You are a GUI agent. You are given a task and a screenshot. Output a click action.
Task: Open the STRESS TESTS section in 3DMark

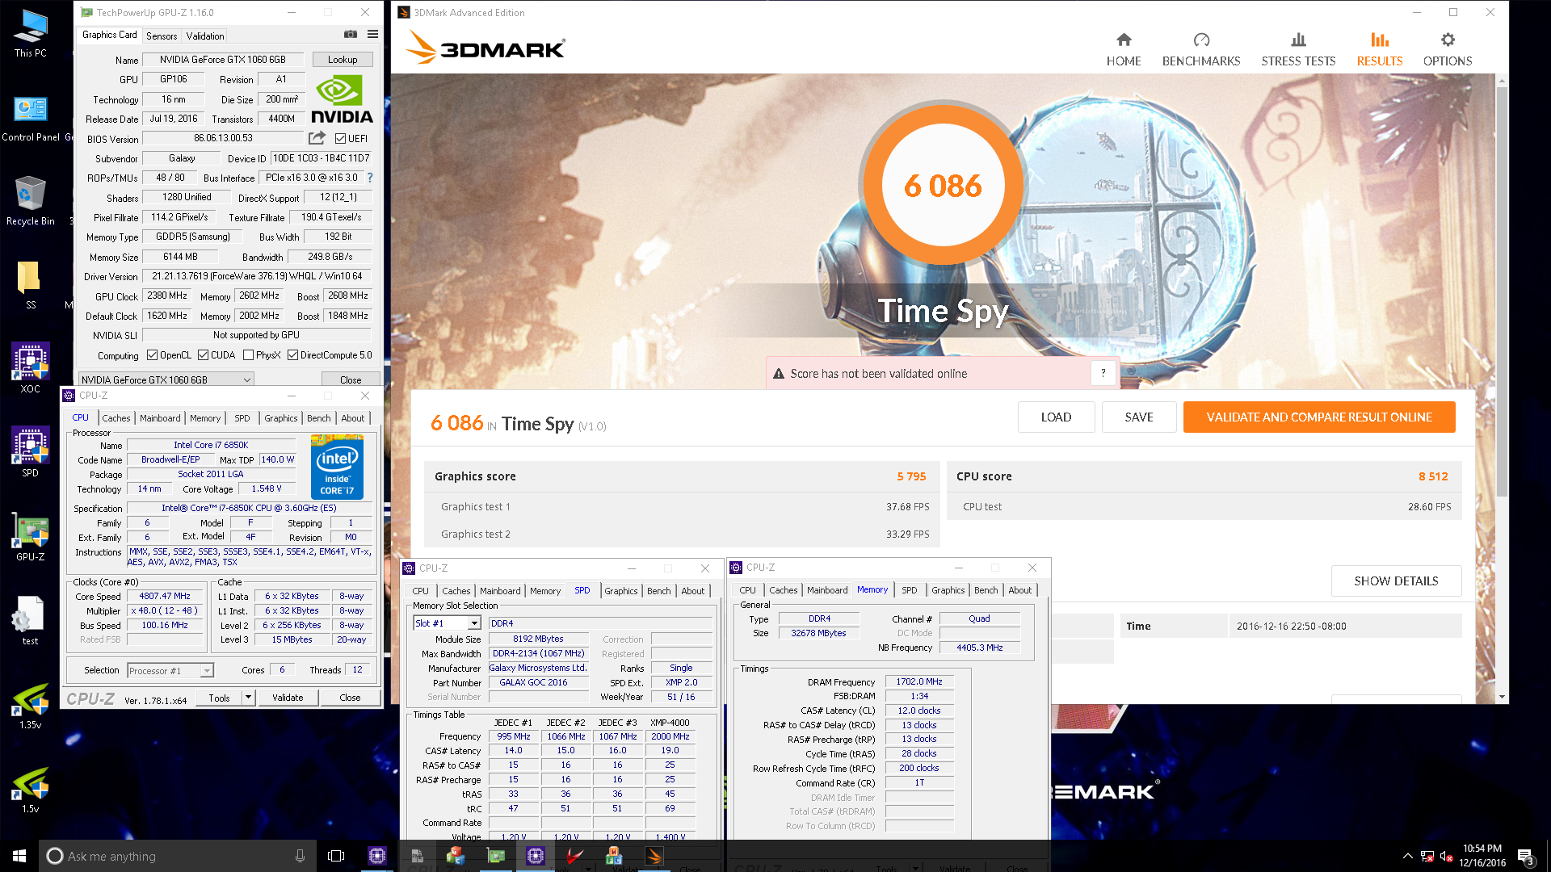pos(1298,50)
